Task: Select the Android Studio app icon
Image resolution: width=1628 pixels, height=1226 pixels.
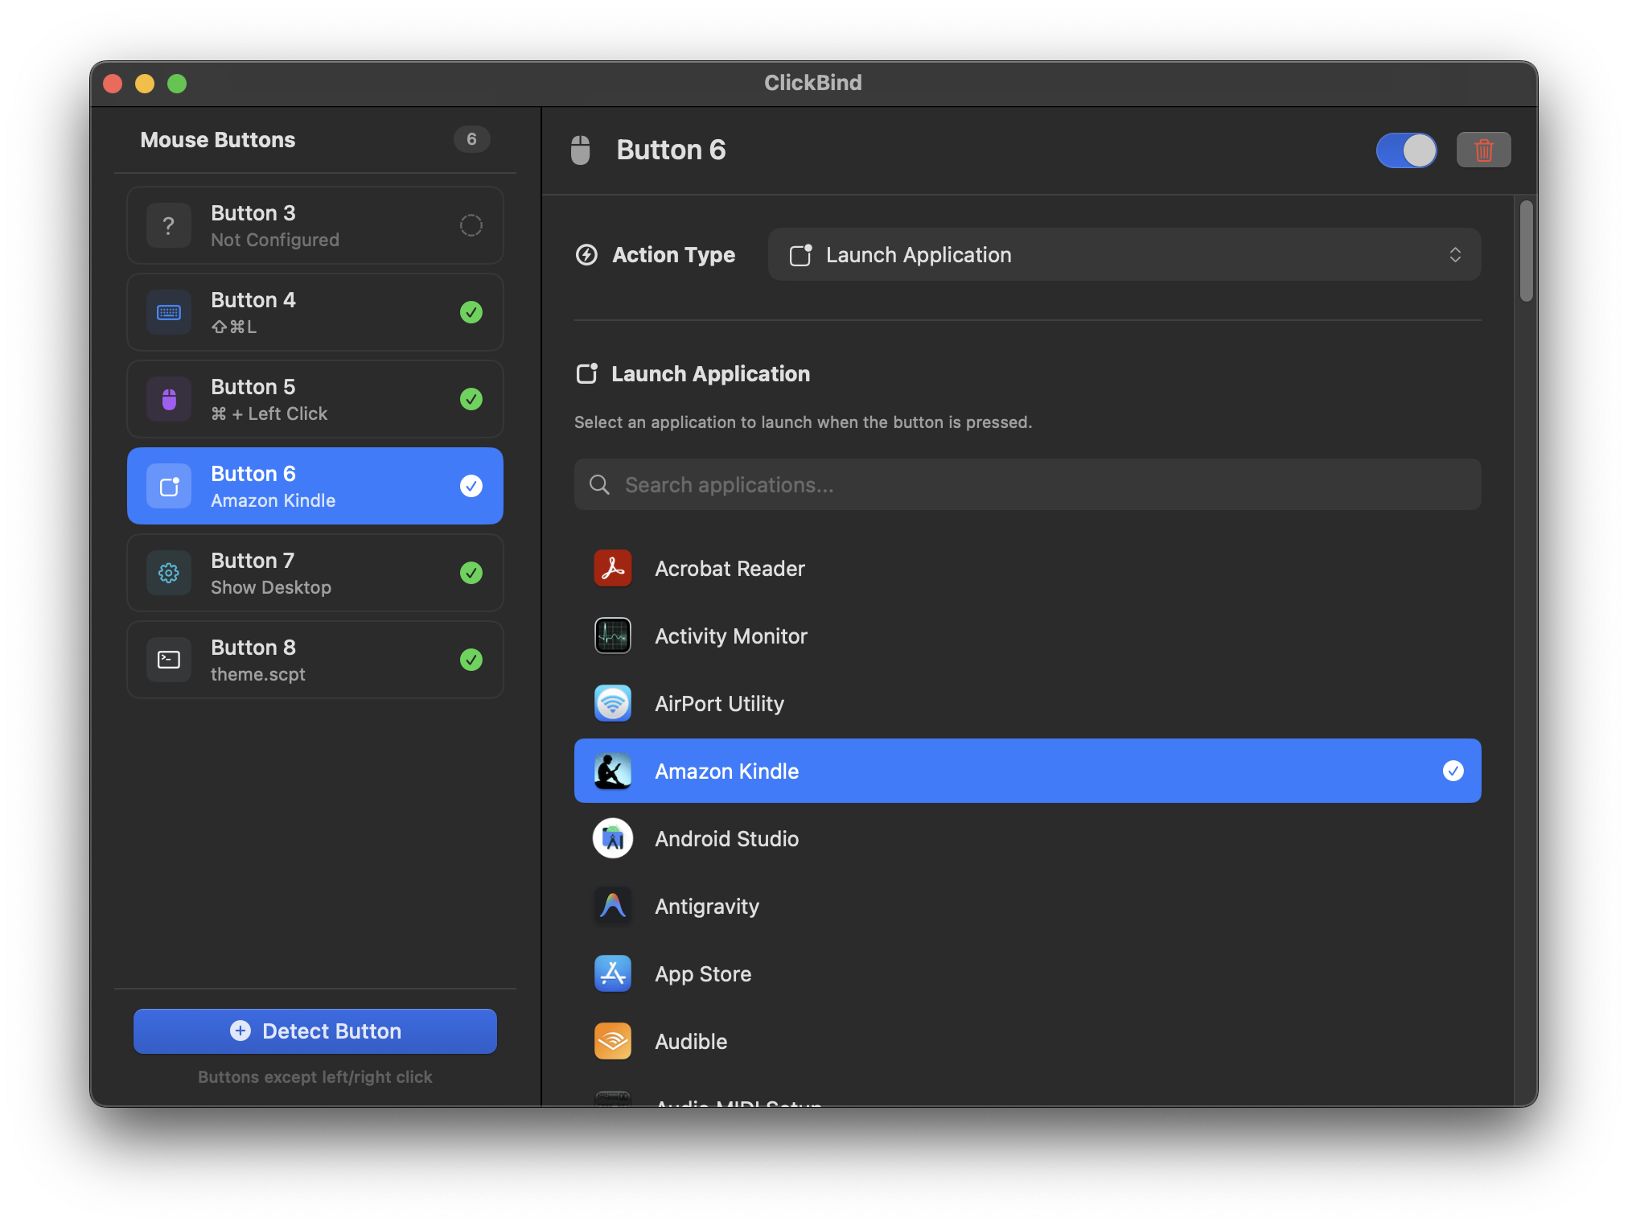Action: point(612,838)
